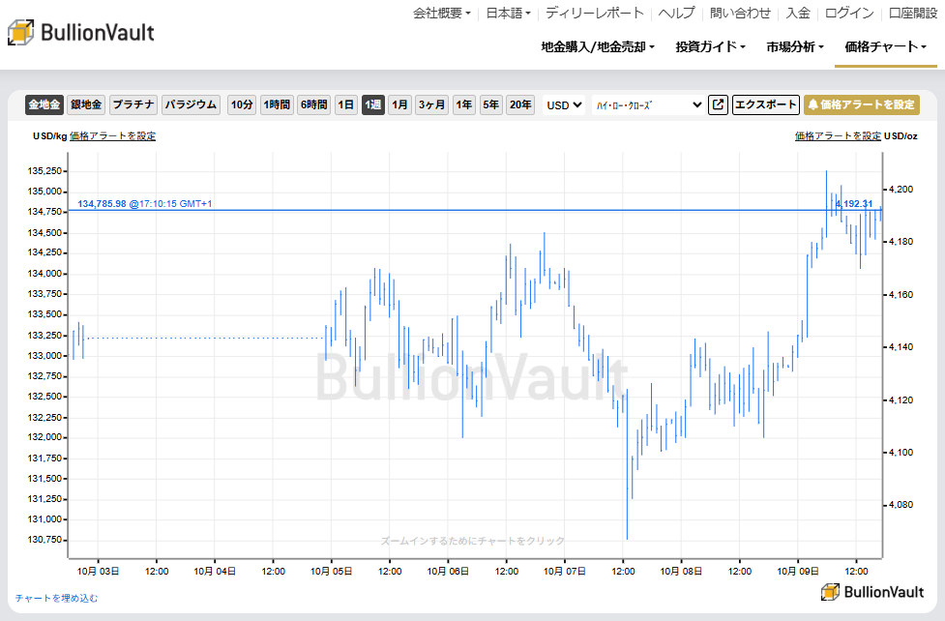945x621 pixels.
Task: Click the 4,200 right axis value
Action: click(x=901, y=190)
